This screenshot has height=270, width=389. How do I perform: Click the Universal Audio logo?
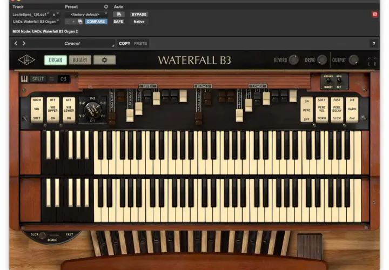coord(26,60)
